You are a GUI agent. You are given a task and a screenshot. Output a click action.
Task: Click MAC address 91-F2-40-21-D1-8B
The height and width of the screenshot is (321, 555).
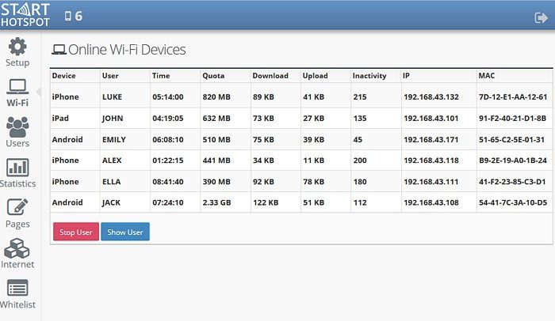coord(512,119)
